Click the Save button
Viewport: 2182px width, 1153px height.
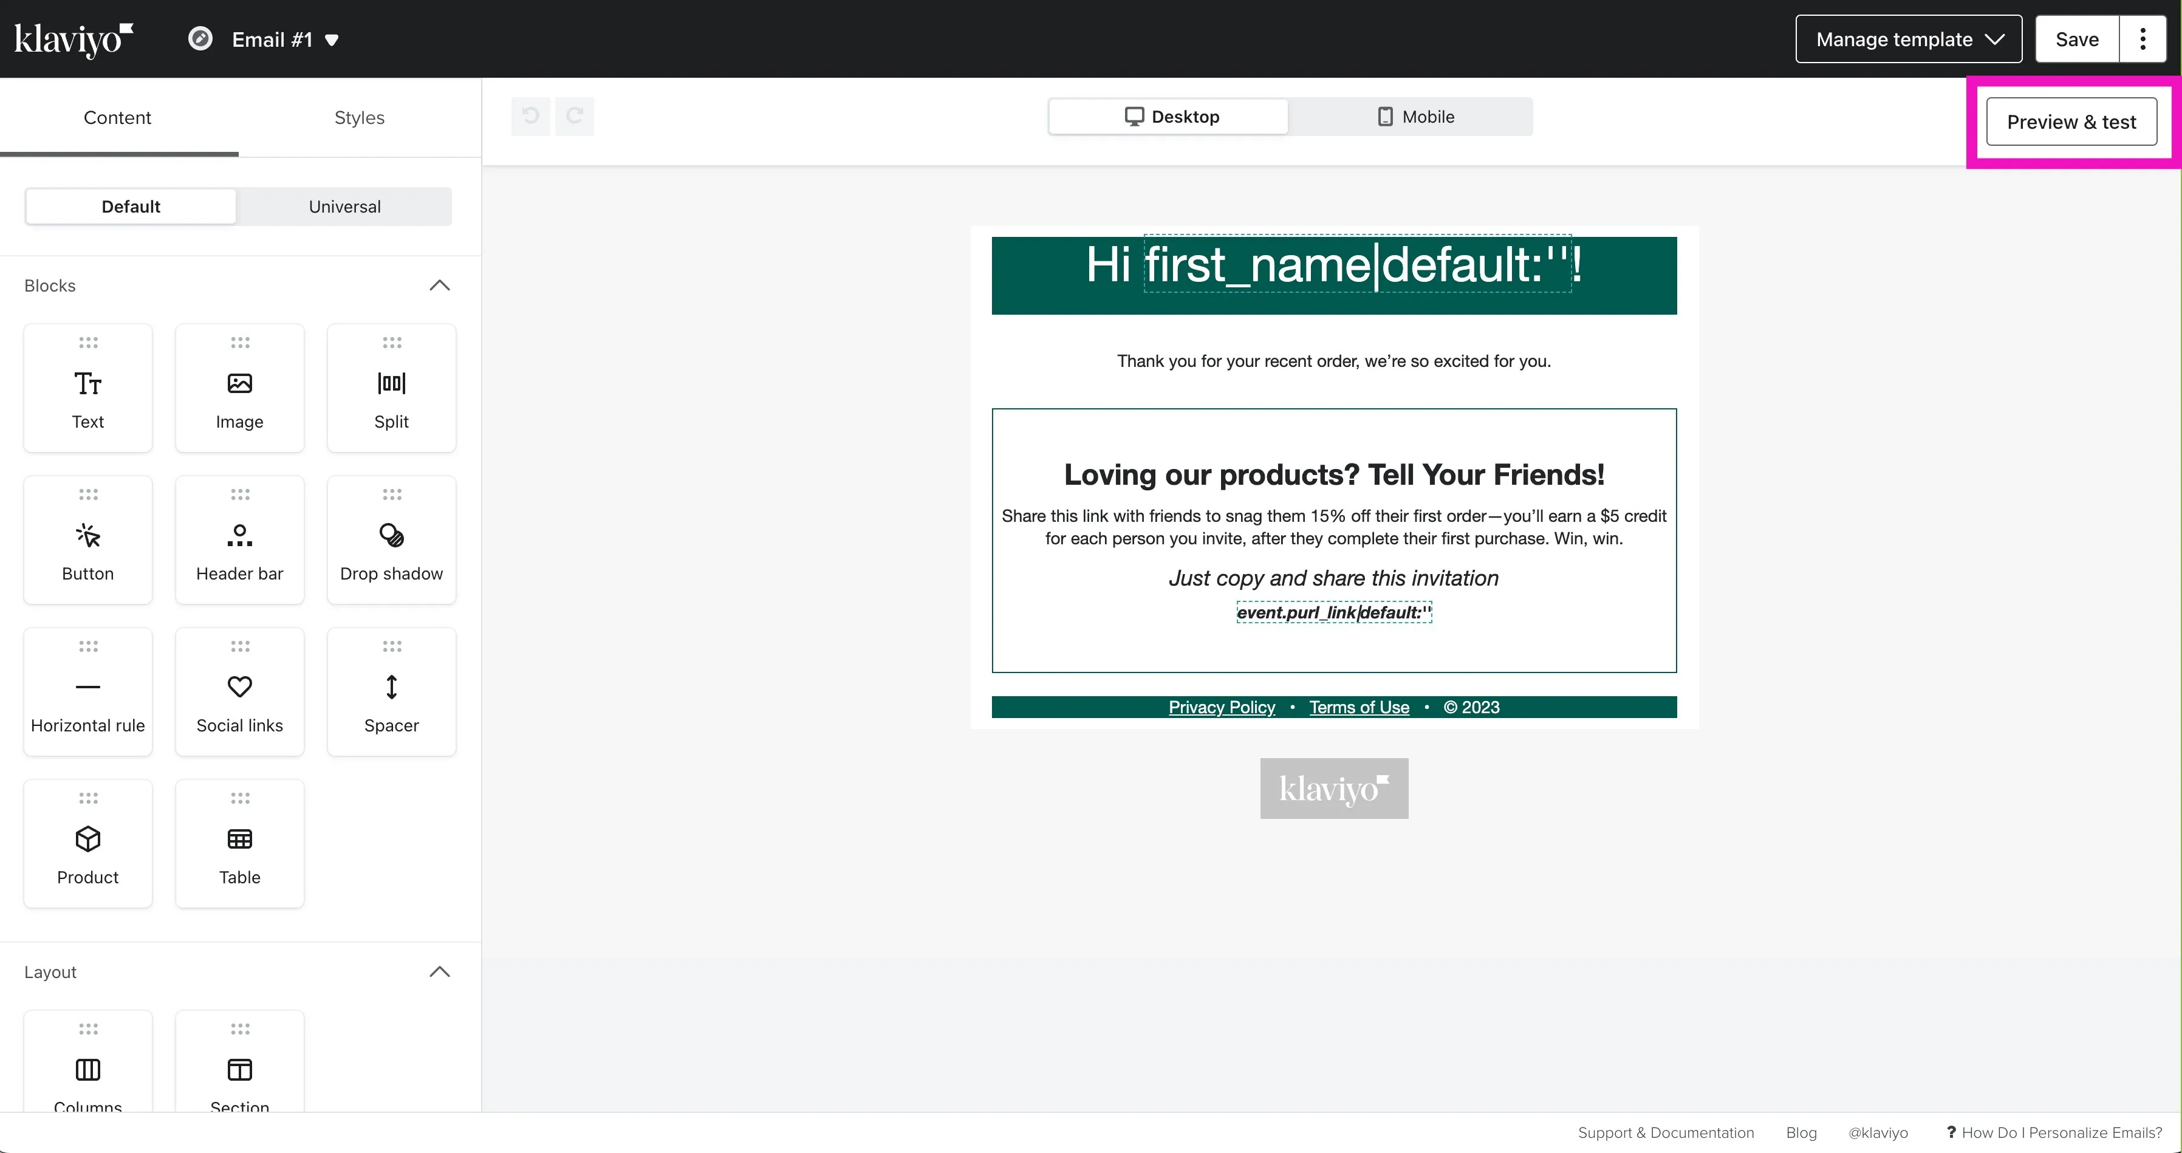click(x=2077, y=39)
